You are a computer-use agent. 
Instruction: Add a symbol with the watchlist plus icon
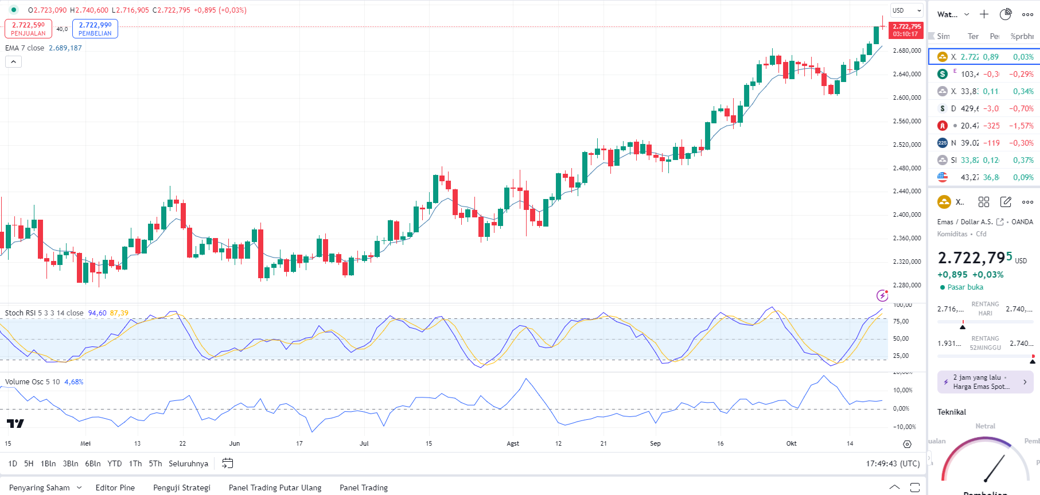tap(984, 14)
